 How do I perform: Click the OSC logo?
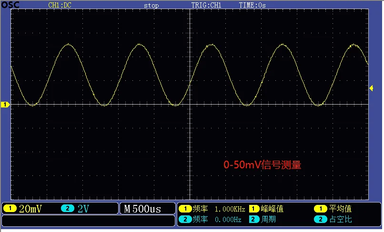point(10,5)
